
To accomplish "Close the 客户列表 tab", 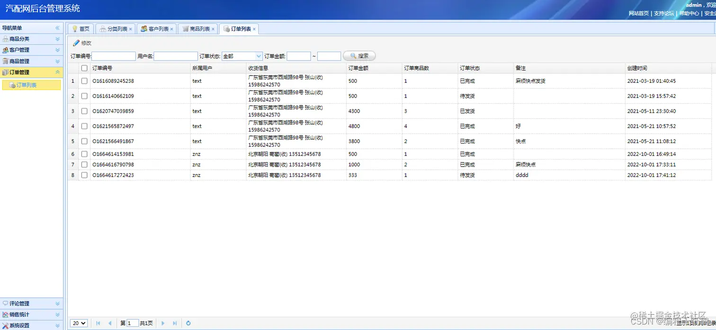I will [171, 29].
